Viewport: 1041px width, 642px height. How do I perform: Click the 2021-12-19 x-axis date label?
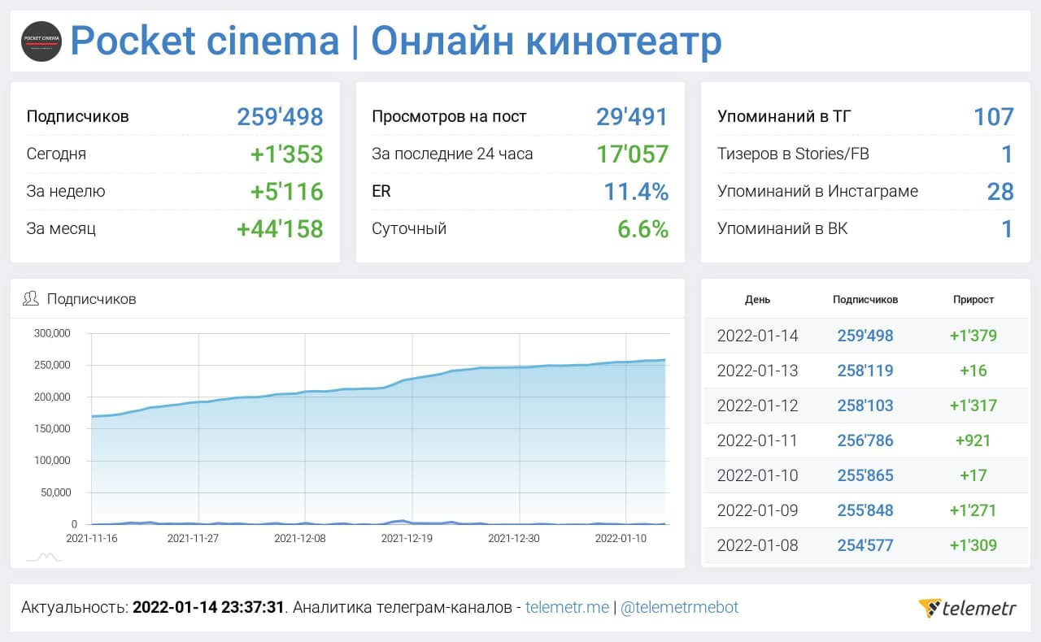tap(407, 538)
